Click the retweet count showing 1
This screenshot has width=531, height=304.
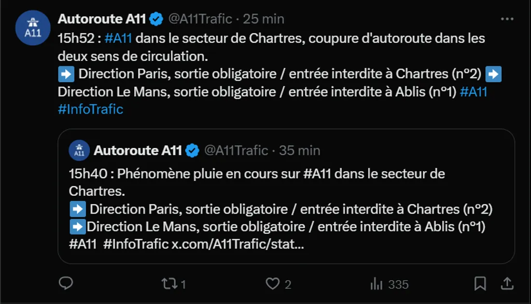[183, 285]
